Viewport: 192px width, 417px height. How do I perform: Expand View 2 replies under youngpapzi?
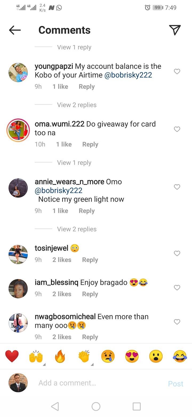(77, 105)
